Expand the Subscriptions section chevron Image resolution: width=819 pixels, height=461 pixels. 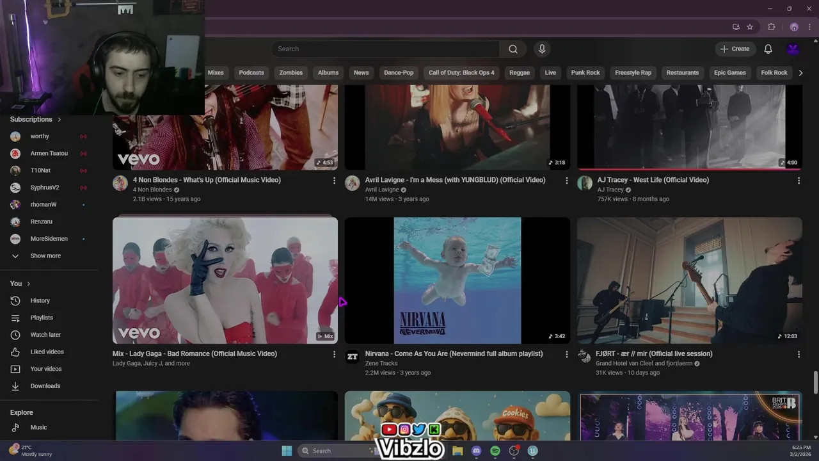tap(60, 120)
